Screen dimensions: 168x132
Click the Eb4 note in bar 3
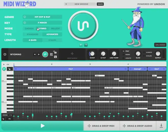(100, 76)
